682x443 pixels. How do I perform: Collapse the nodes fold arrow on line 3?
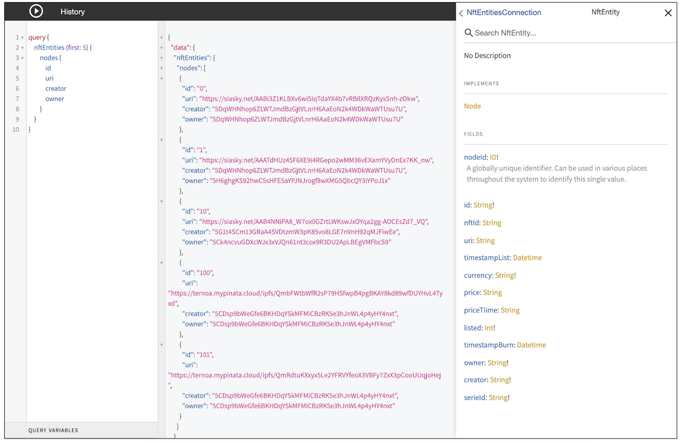point(22,58)
